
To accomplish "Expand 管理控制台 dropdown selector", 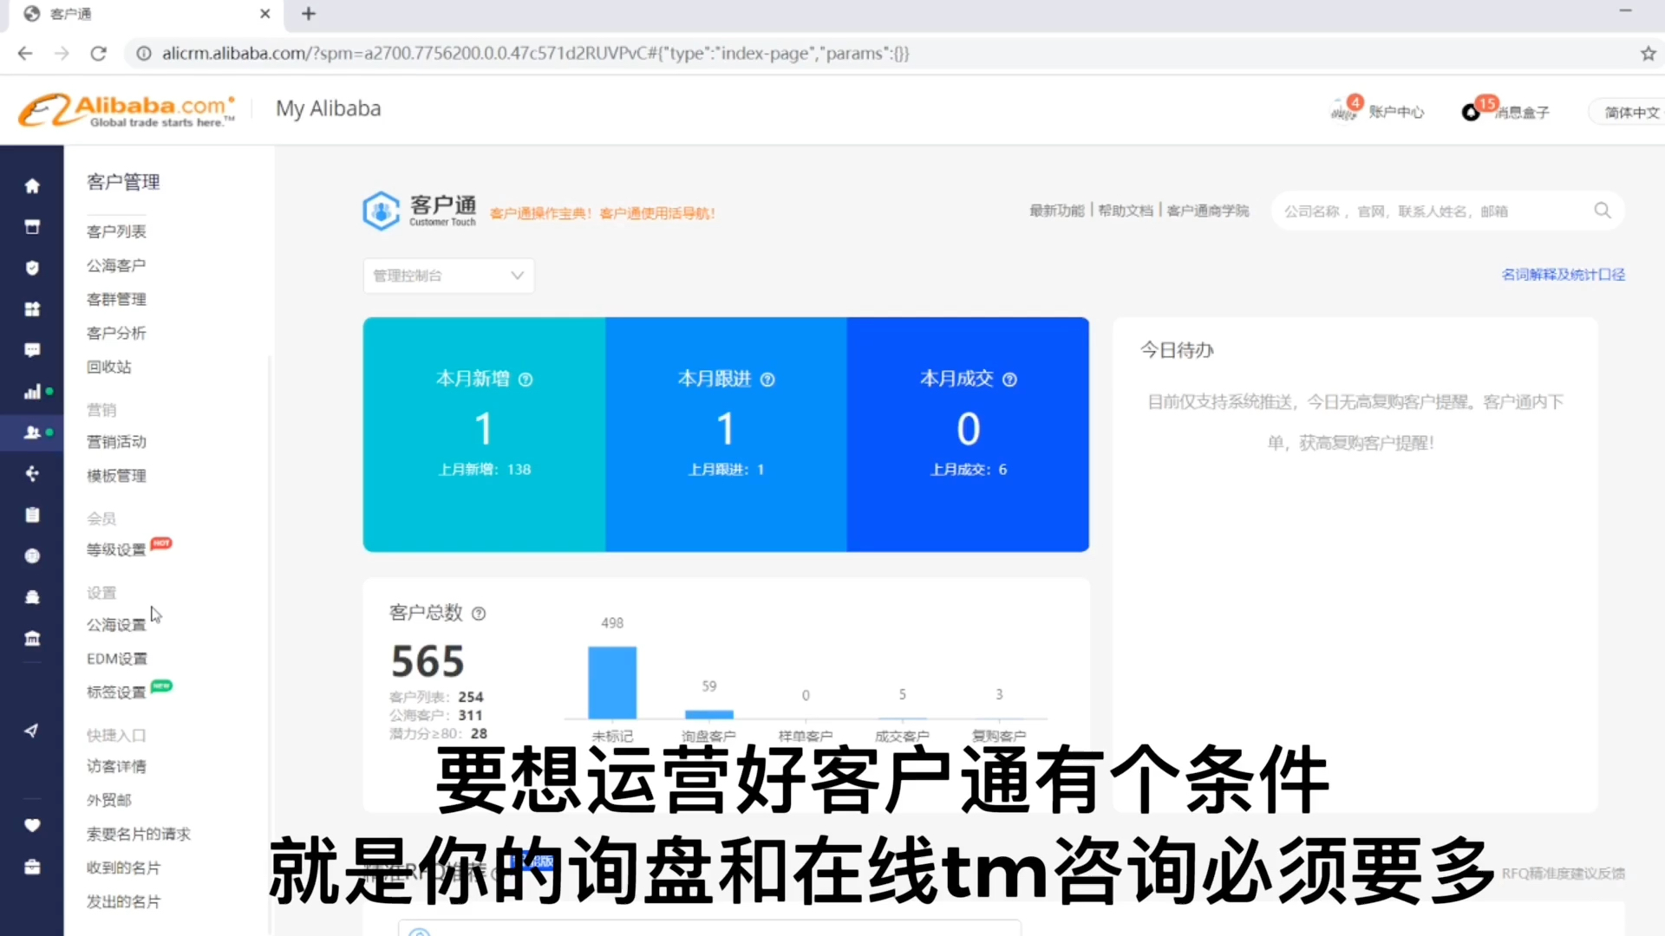I will [x=446, y=274].
